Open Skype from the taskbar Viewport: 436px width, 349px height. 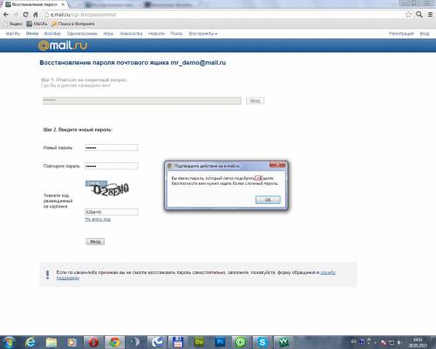click(262, 342)
